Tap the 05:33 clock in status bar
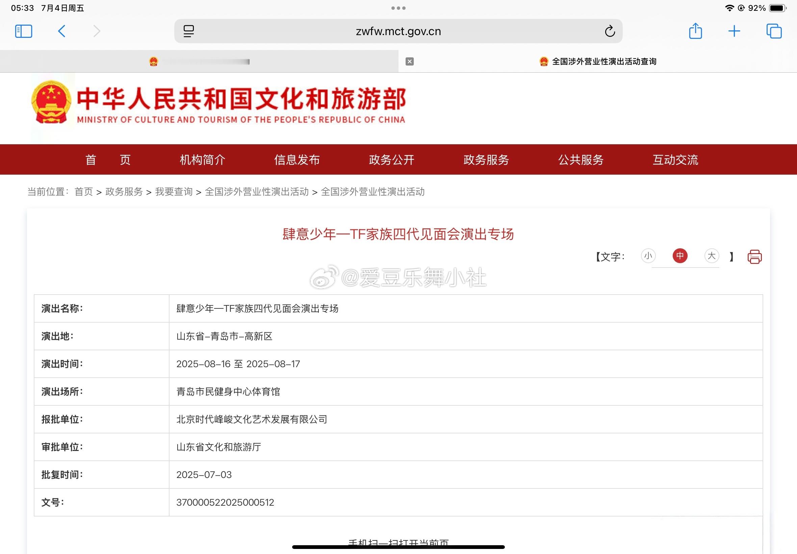The height and width of the screenshot is (554, 797). pos(23,8)
